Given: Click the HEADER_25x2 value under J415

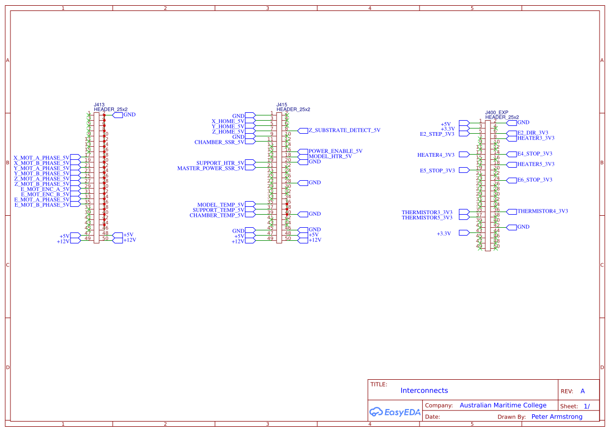Looking at the screenshot, I should coord(293,110).
